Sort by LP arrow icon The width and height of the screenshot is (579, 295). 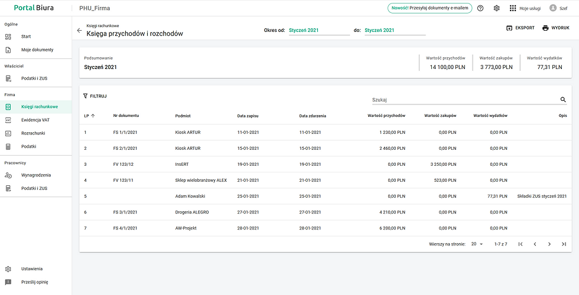93,116
